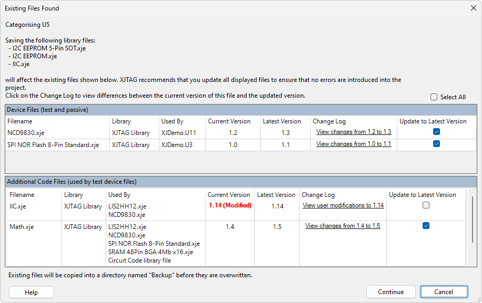
Task: Click the Filename column header in Device Files
Action: [20, 121]
